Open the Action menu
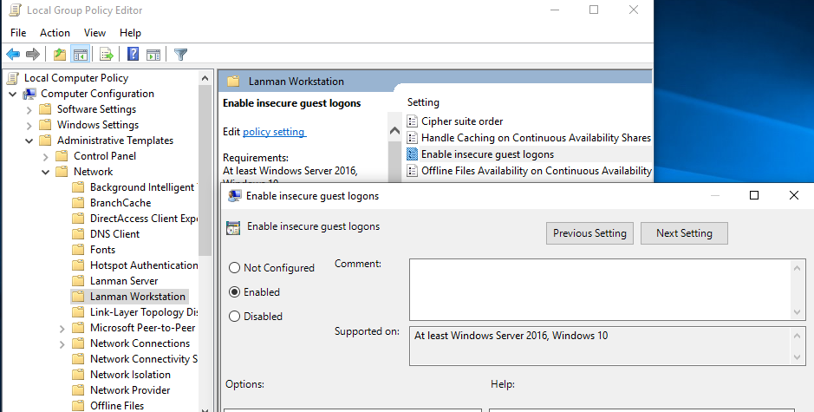 pos(55,33)
